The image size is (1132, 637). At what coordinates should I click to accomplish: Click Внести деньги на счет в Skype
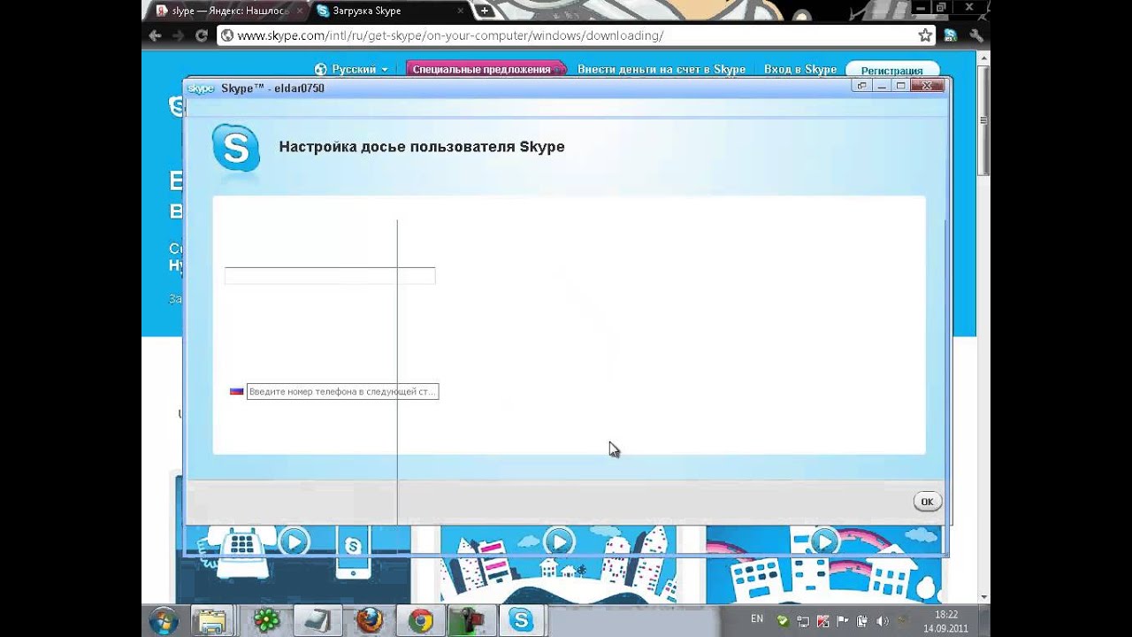[x=662, y=69]
